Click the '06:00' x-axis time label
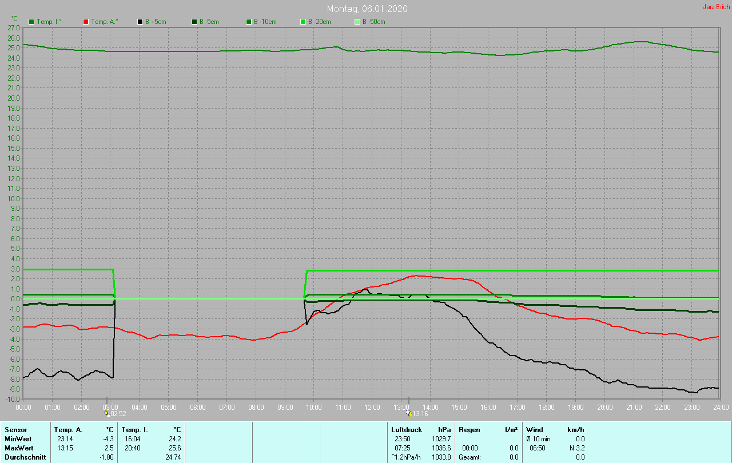732x463 pixels. 198,407
